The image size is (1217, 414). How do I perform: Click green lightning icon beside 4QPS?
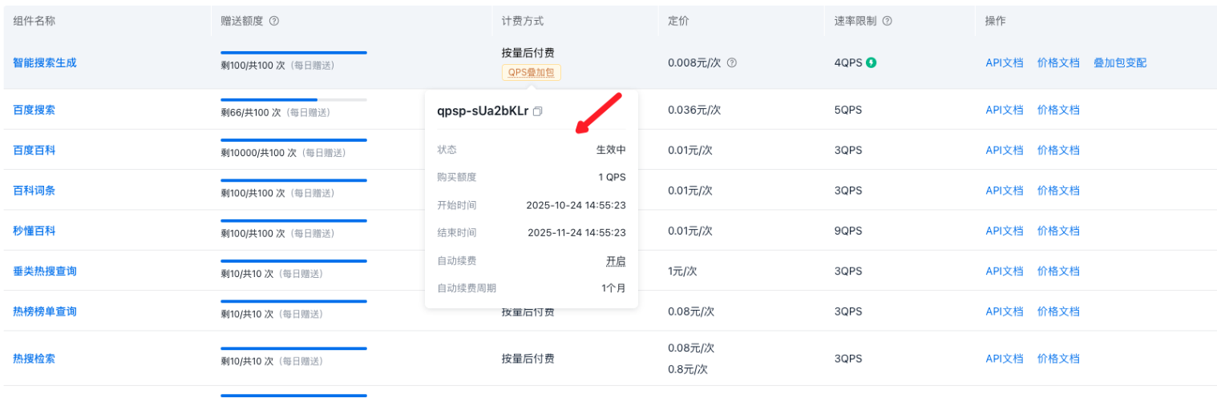point(871,62)
